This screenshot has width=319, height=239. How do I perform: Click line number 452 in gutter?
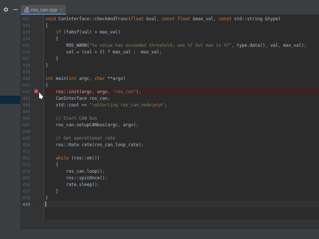26,158
